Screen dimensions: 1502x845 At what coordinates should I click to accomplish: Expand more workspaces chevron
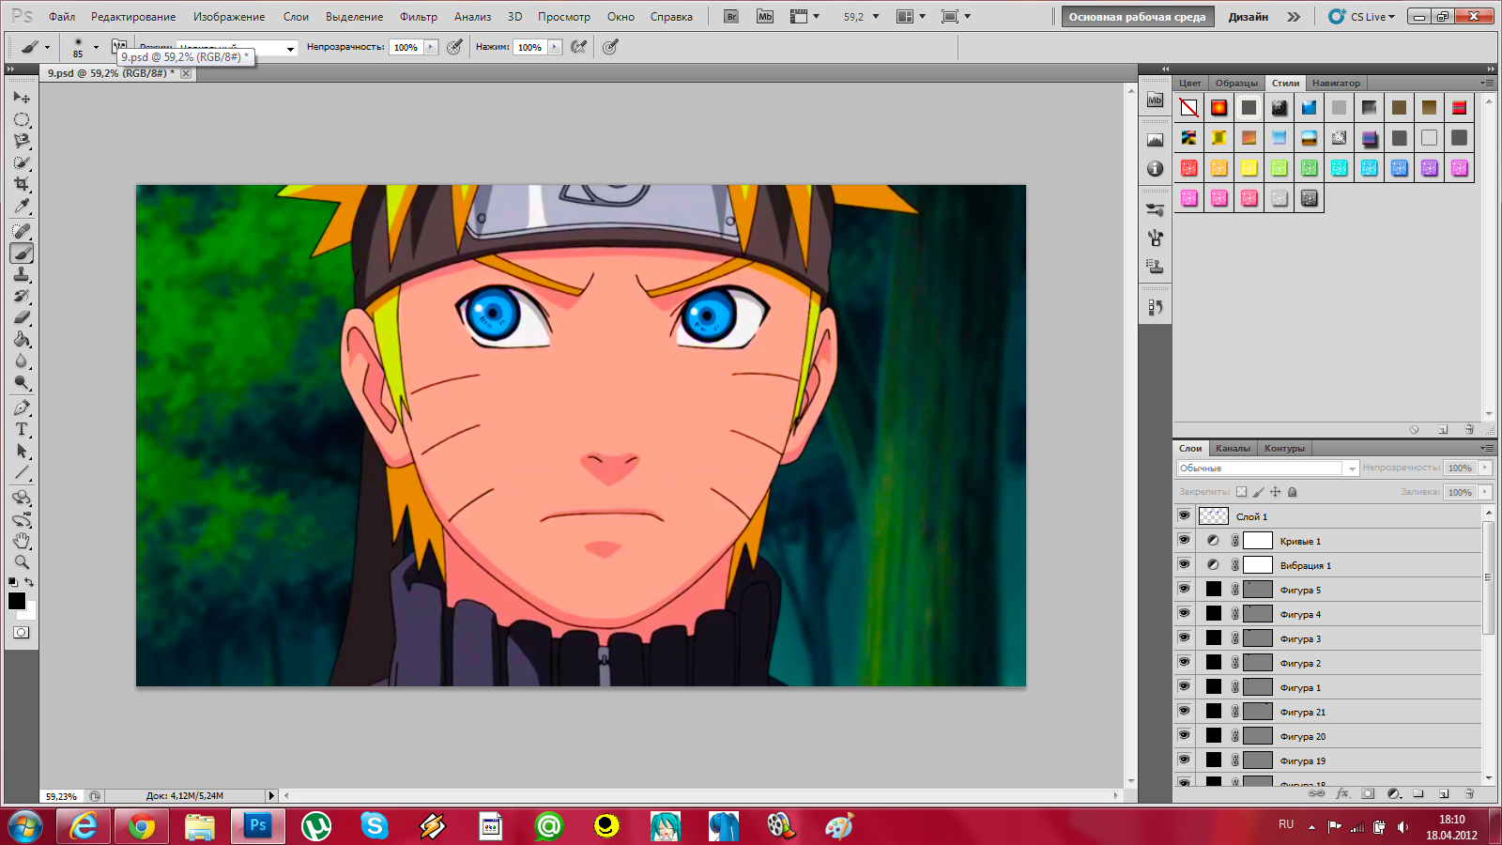pos(1294,17)
